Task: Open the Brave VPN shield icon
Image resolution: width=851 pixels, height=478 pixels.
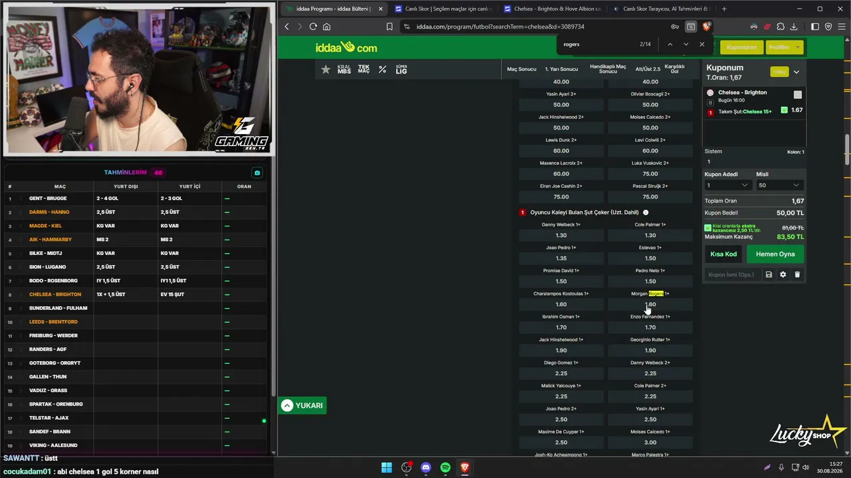Action: 828,27
